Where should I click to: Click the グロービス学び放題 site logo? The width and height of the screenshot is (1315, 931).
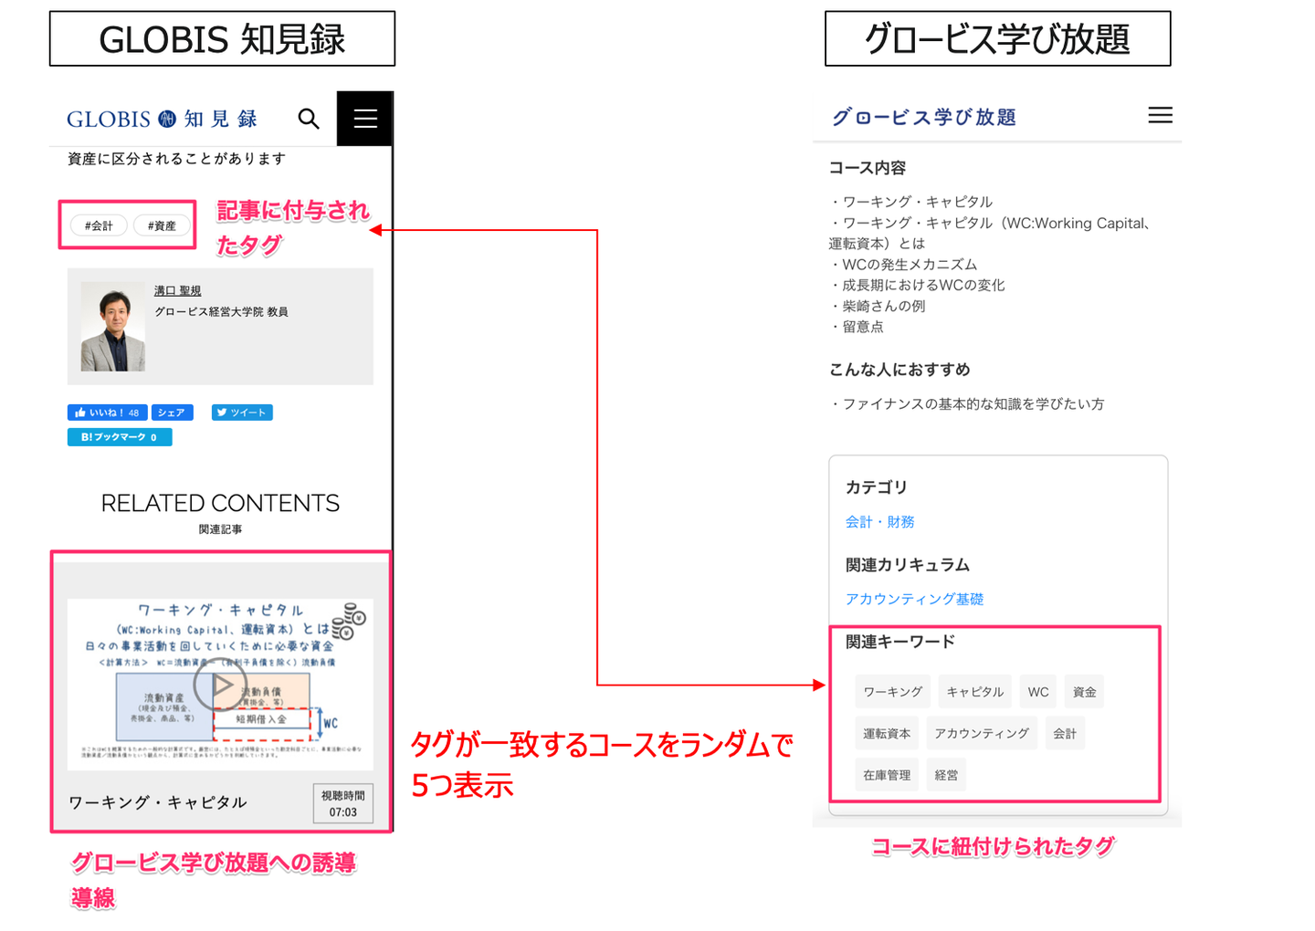pos(923,117)
